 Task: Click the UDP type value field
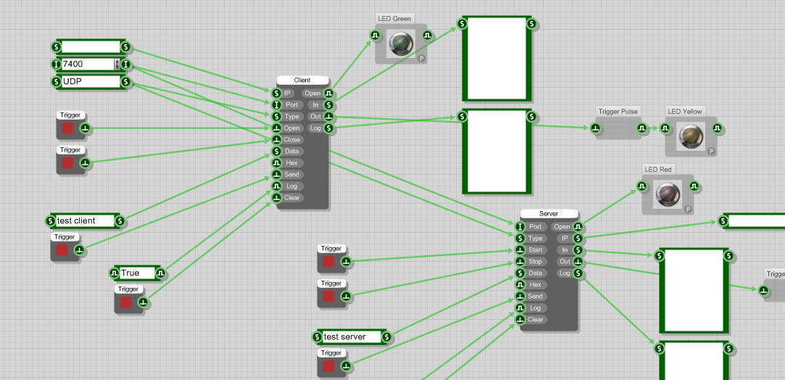(91, 82)
